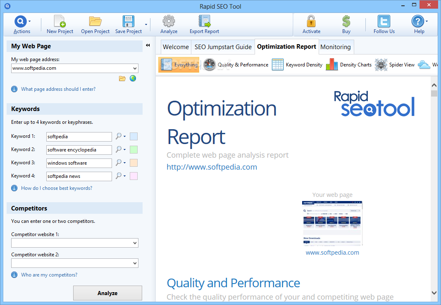Click the info icon beside keywords help link
441x305 pixels.
(x=14, y=188)
